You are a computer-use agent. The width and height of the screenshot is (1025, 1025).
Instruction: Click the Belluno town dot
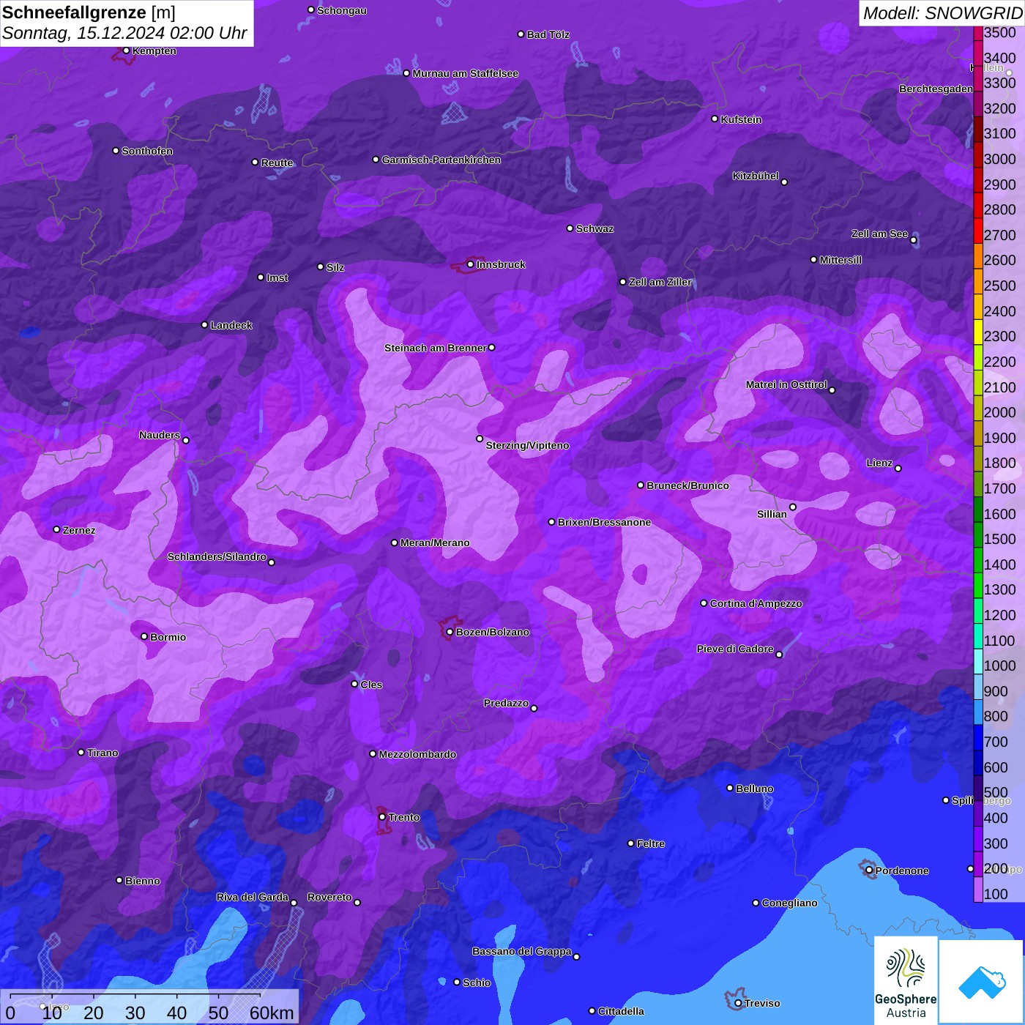pyautogui.click(x=729, y=788)
